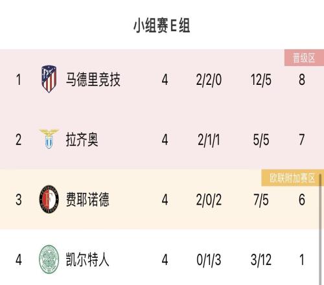
Task: Click the 晋级区 label tag
Action: (x=304, y=58)
